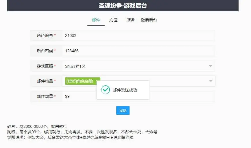Viewport: 251px width, 148px height.
Task: Click the 邮件发送成功 notification message
Action: (x=125, y=90)
